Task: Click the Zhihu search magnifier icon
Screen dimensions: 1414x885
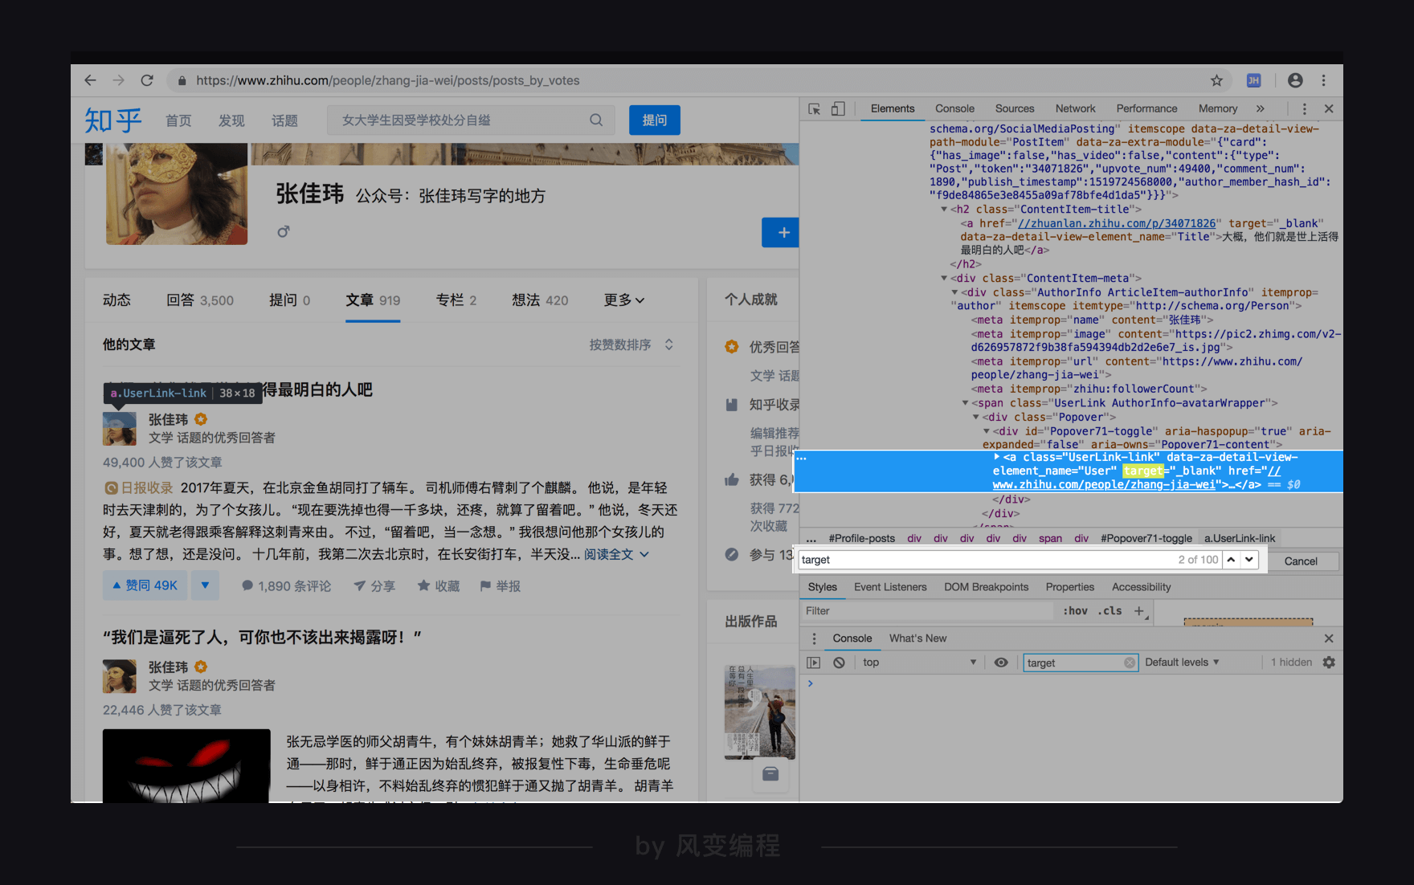Action: pos(596,119)
